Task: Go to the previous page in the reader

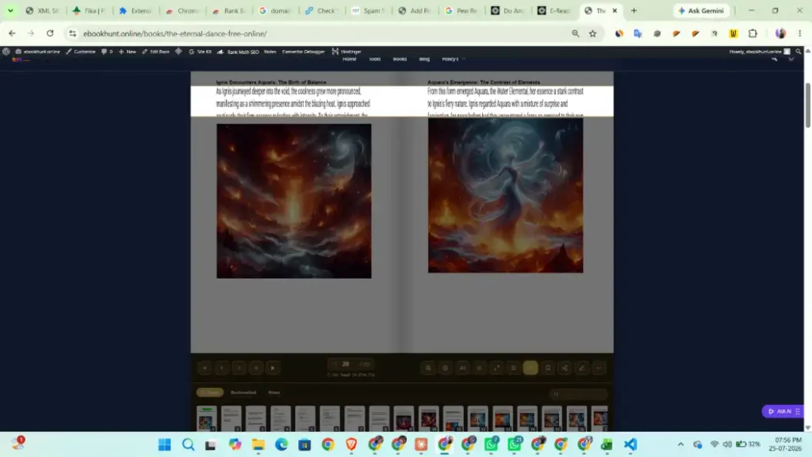Action: click(222, 368)
